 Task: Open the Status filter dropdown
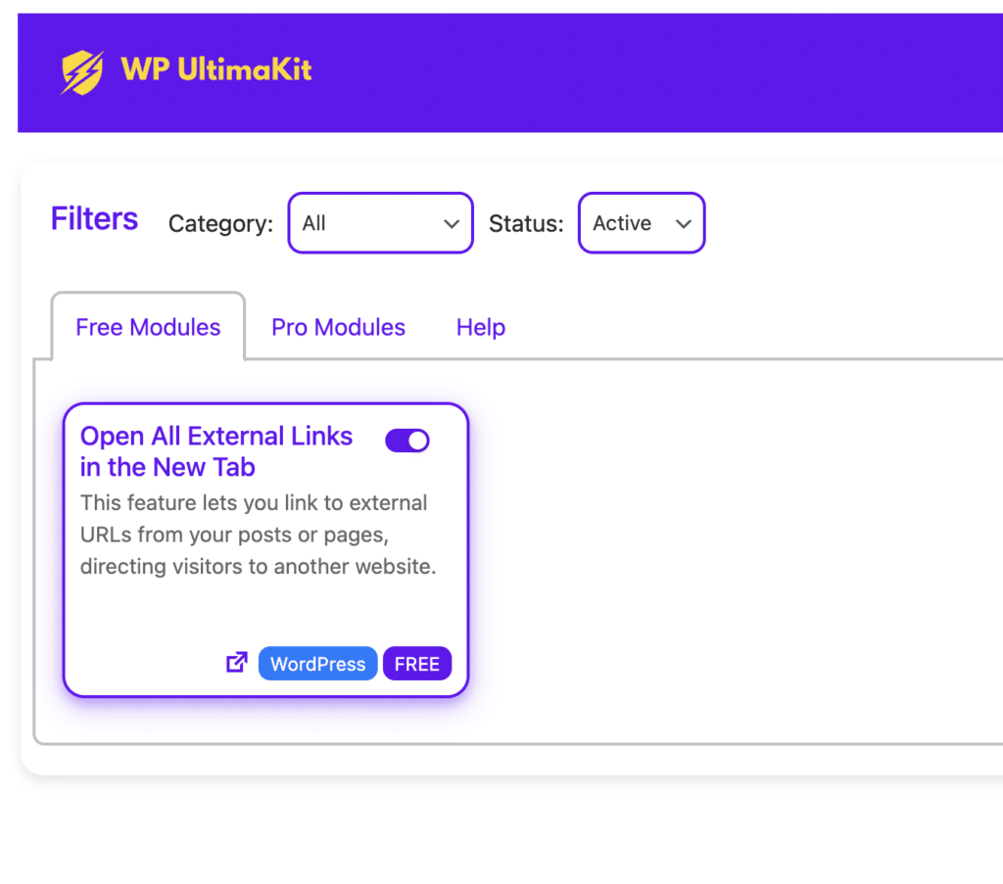point(642,222)
